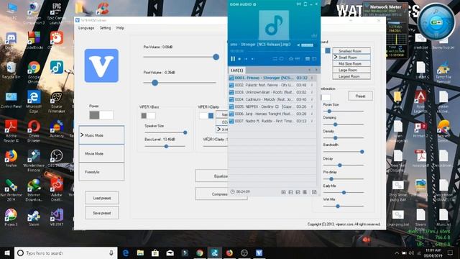Viewport: 460px width, 259px height.
Task: Choose Smallest Room option
Action: click(351, 51)
